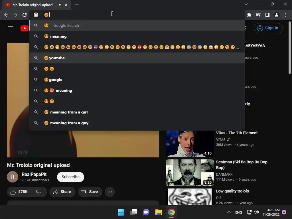Open YouTube settings three-dot menu
This screenshot has height=219, width=292.
pos(246,28)
